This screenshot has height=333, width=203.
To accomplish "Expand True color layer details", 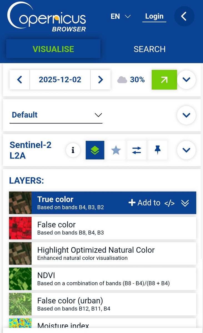I will [185, 203].
